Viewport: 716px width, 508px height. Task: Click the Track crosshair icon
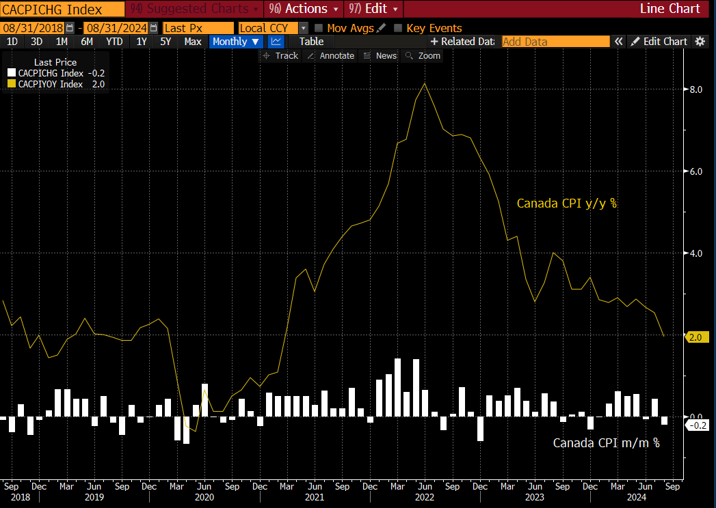point(267,55)
